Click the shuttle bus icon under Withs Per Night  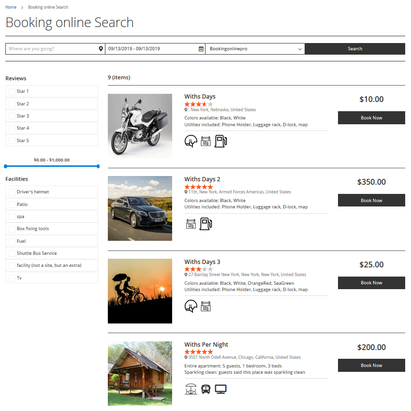tap(206, 389)
